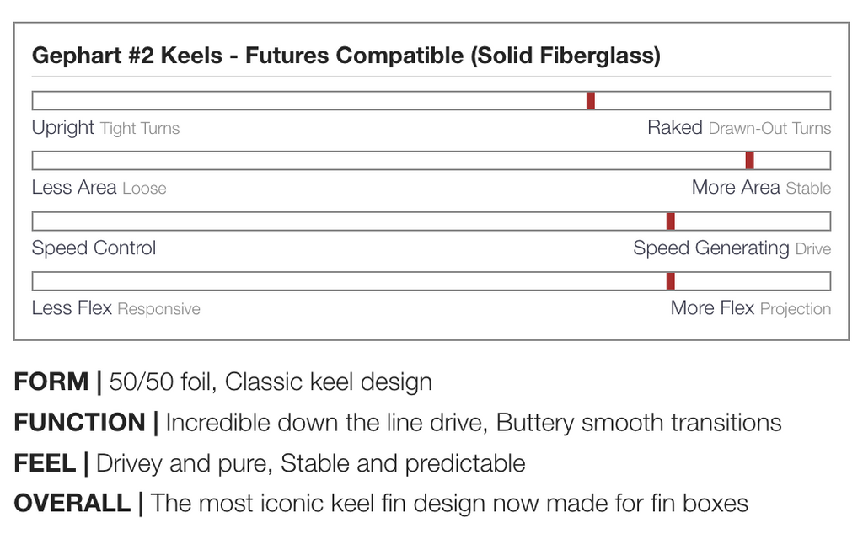This screenshot has width=863, height=539.
Task: Select the 'Speed Control' label
Action: pos(94,248)
